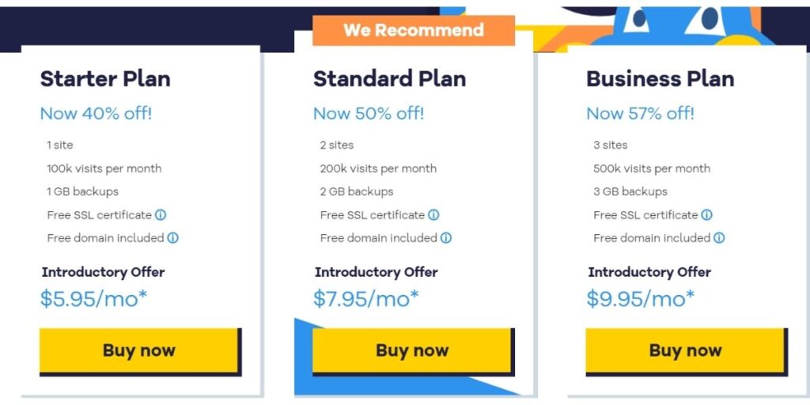Image resolution: width=810 pixels, height=405 pixels.
Task: Open info icon next to Standard Free SSL certificate
Action: [x=434, y=215]
